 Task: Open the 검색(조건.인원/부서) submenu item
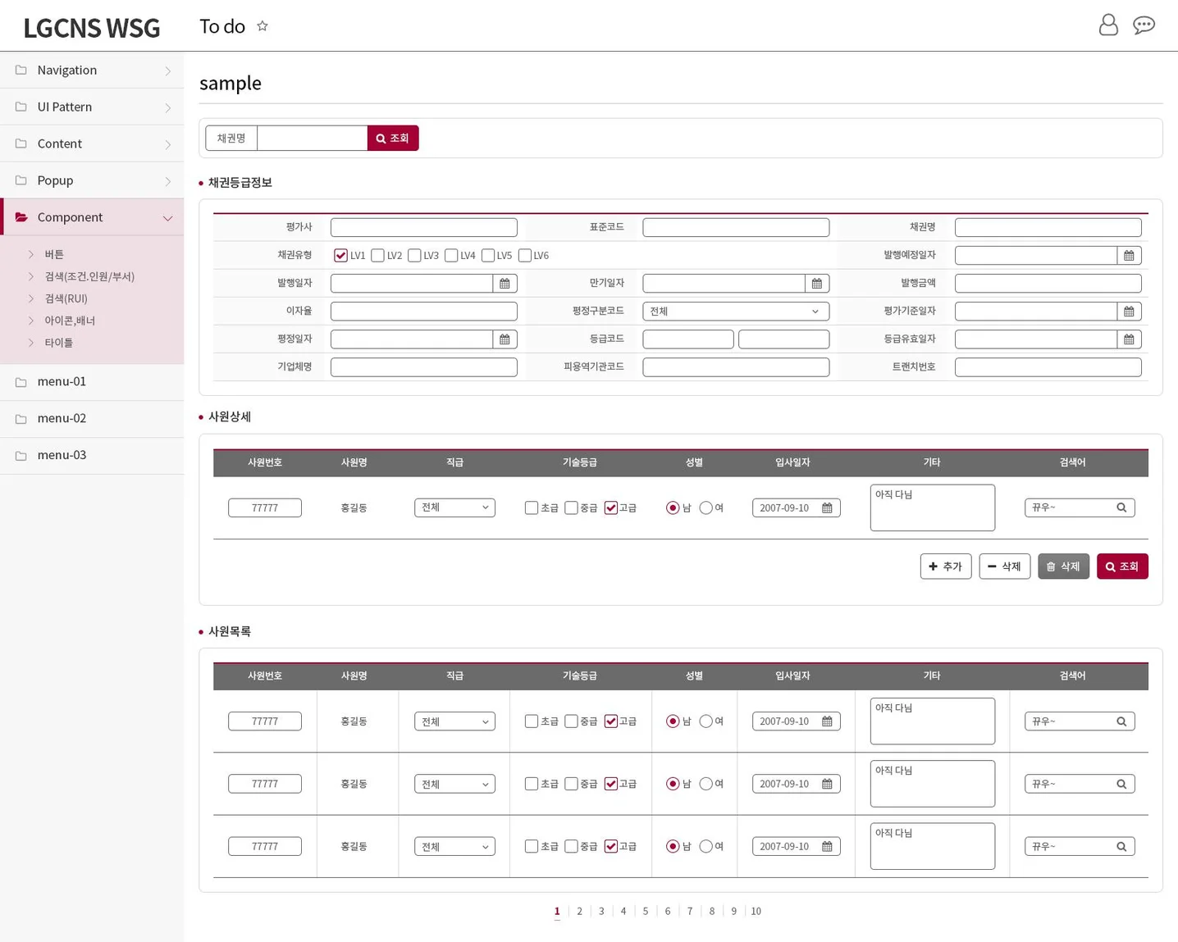pos(89,277)
